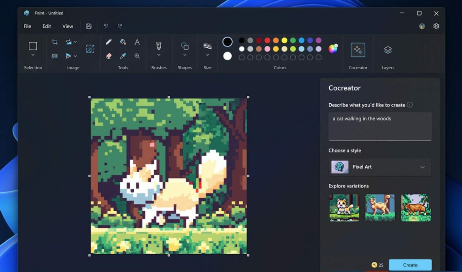Select the Magnifier zoom tool
Screen dimensions: 462x272
click(137, 56)
